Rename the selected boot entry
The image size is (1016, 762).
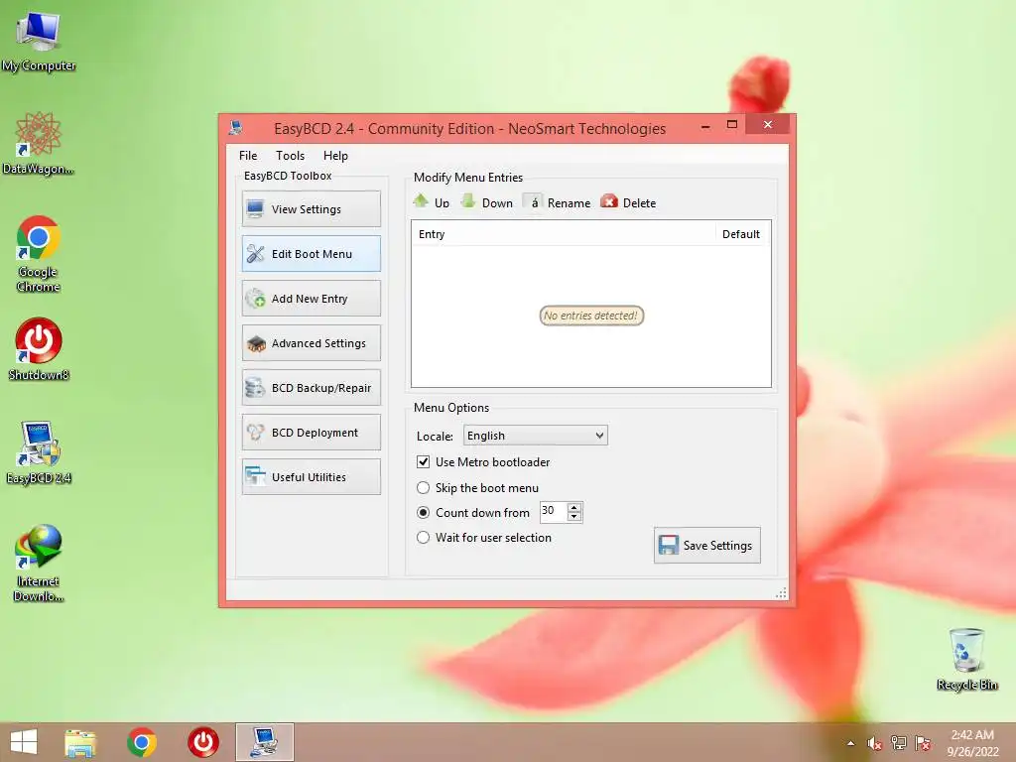(558, 202)
